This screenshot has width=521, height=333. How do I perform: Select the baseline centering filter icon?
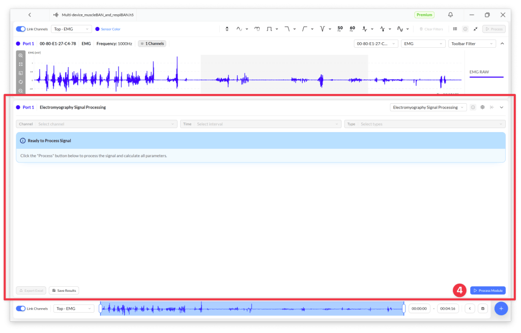pyautogui.click(x=227, y=29)
